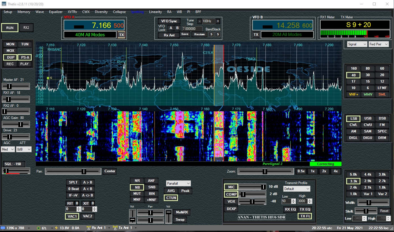
Task: Open the AGC Med dropdown
Action: click(8, 149)
